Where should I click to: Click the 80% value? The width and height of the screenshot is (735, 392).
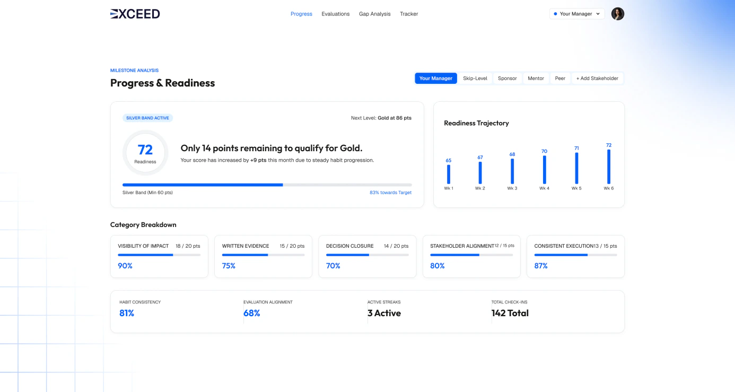pyautogui.click(x=437, y=266)
